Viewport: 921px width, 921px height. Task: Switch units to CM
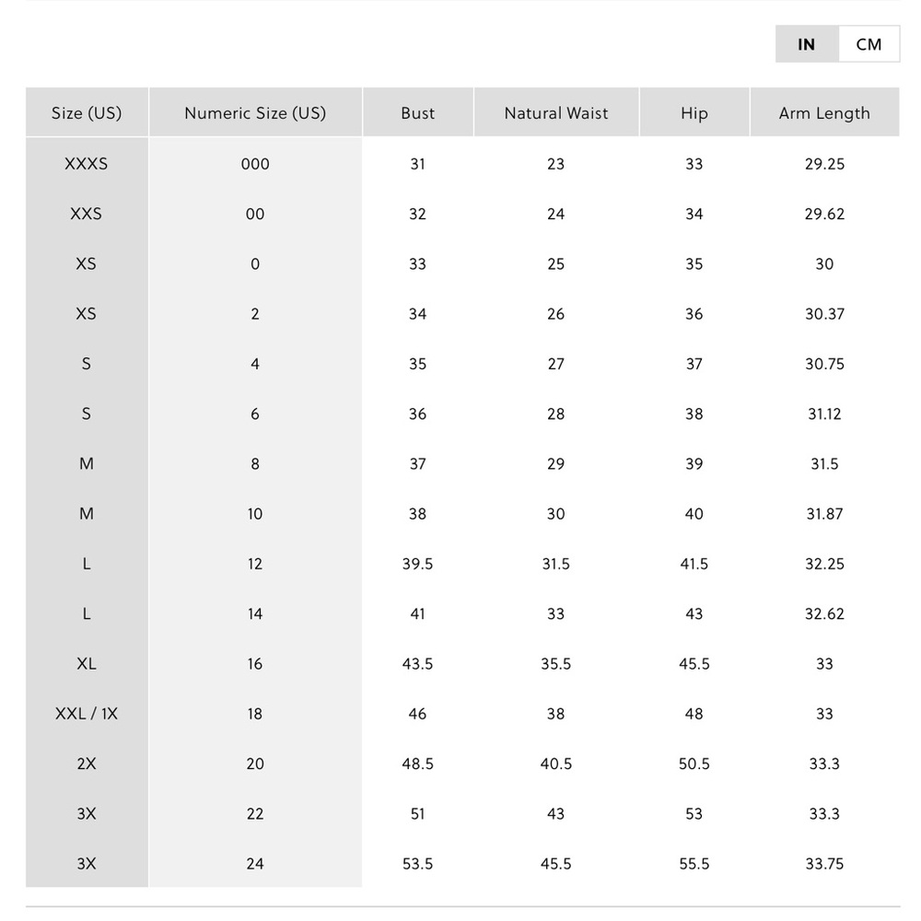coord(869,44)
